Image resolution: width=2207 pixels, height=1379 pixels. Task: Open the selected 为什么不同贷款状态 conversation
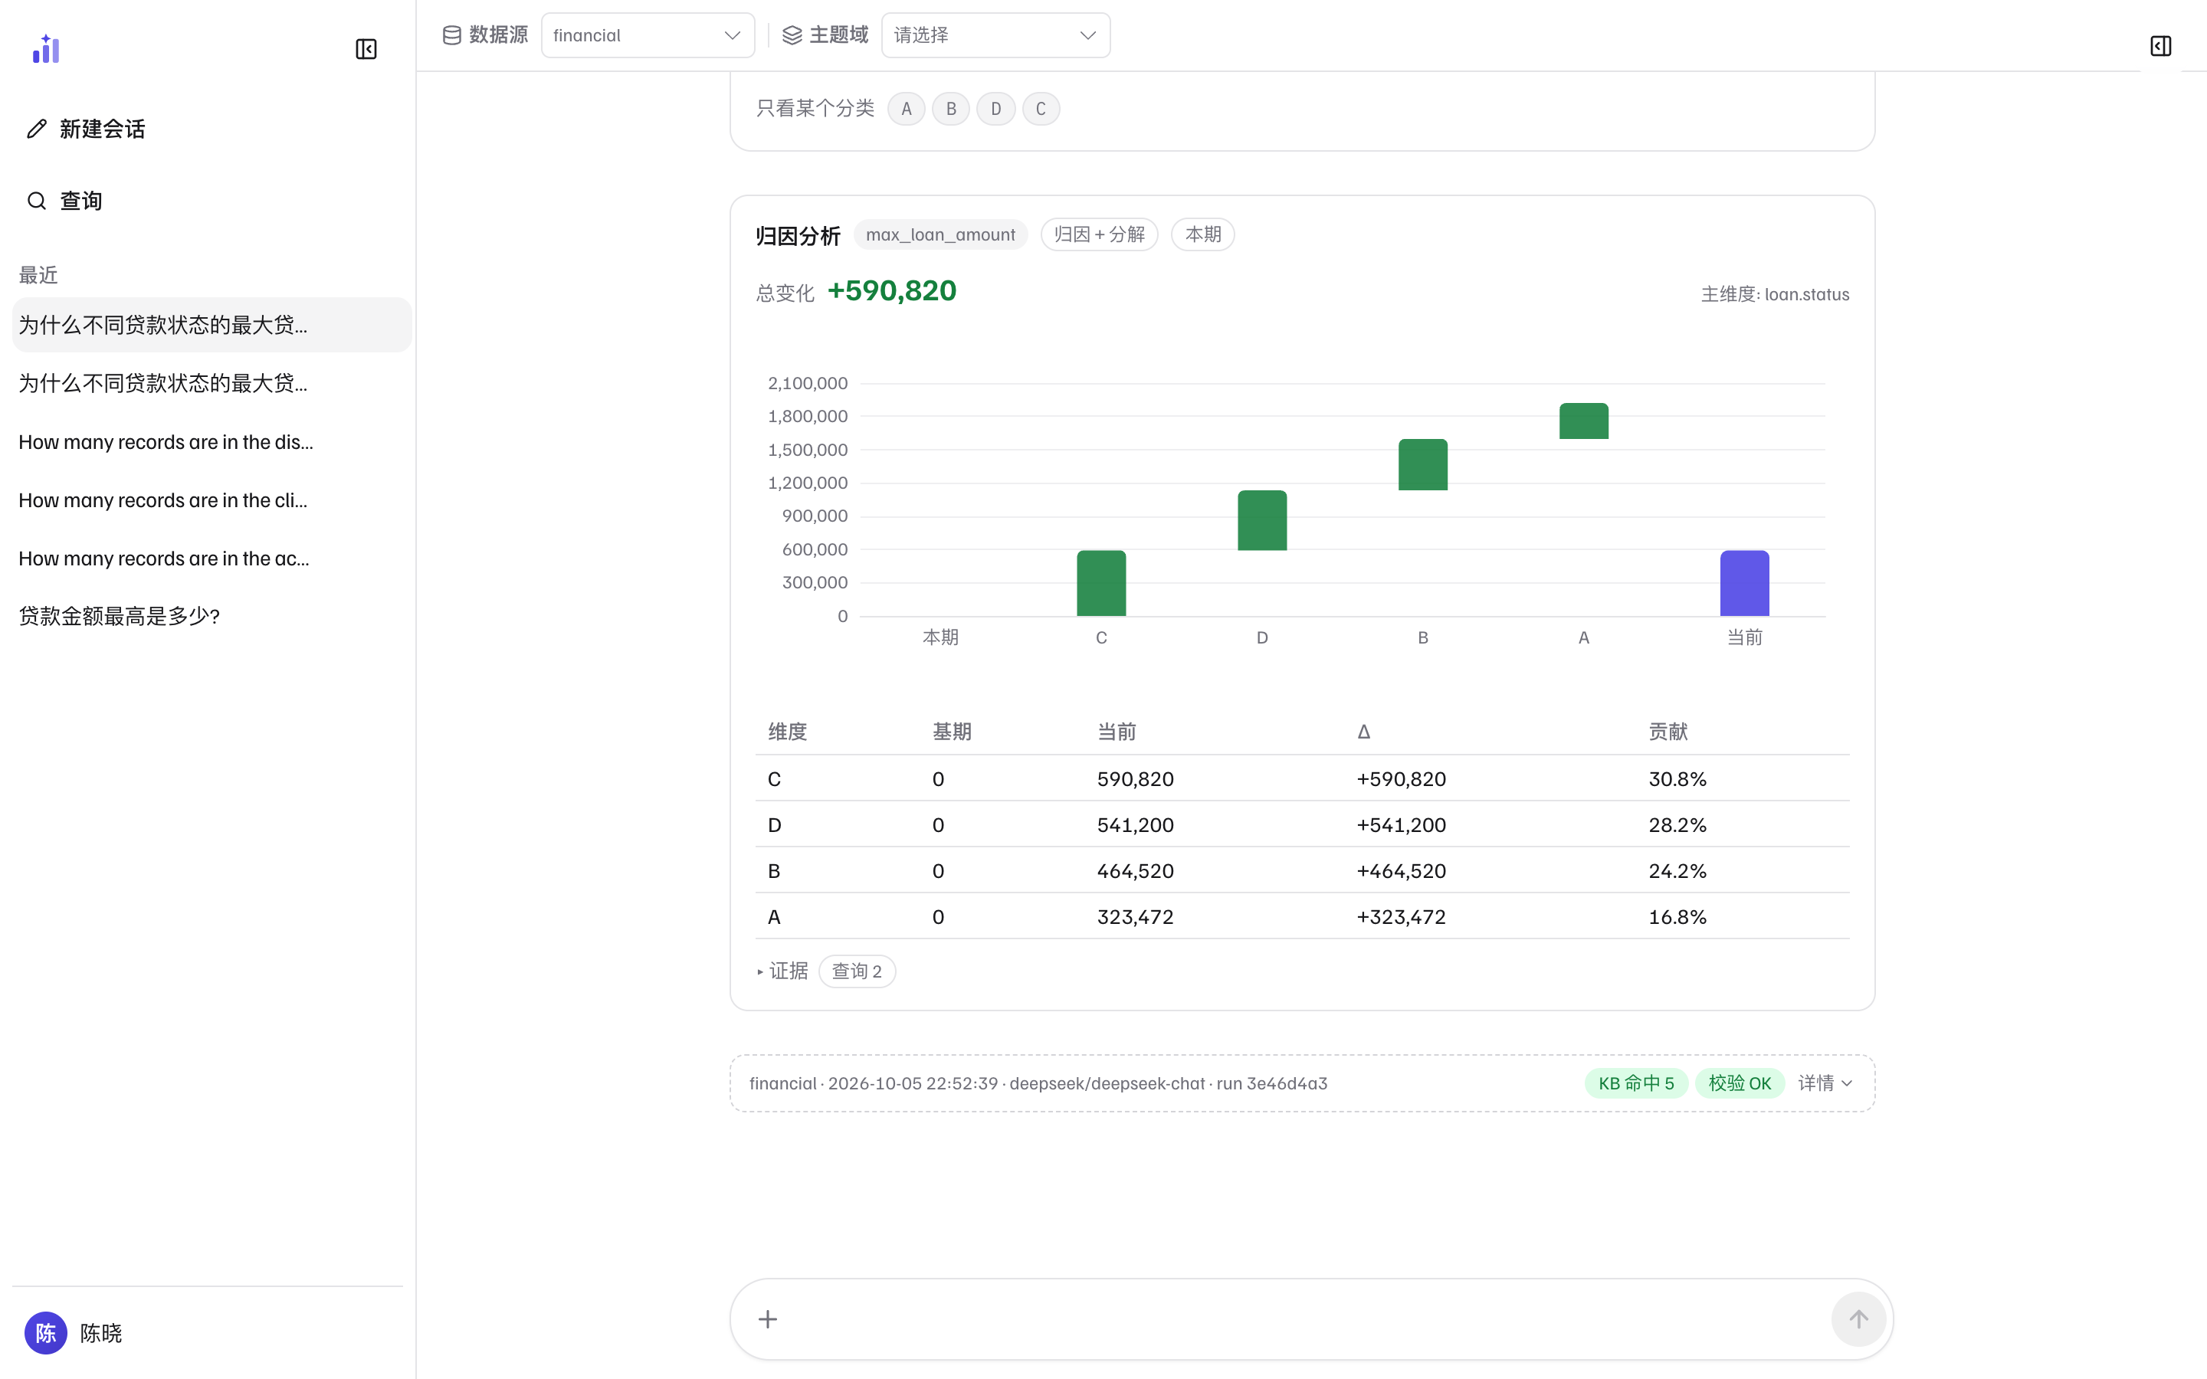coord(212,325)
